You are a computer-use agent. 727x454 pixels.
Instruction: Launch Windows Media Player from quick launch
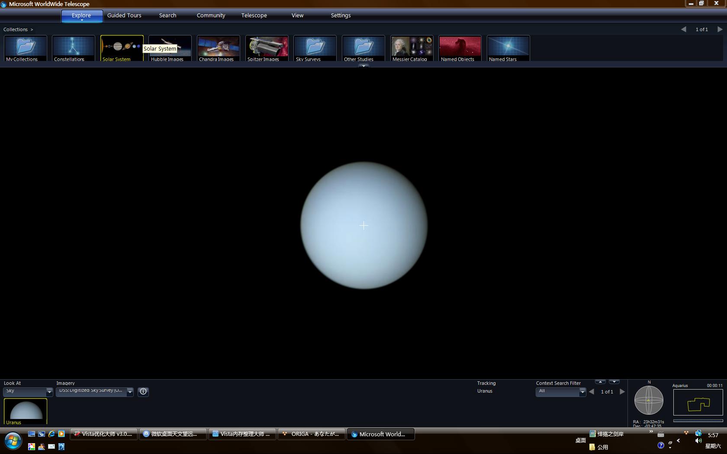coord(61,434)
